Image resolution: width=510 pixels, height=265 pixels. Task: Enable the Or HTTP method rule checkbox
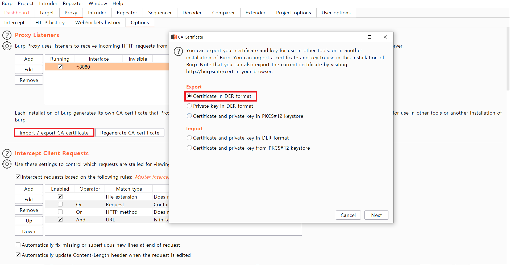click(60, 212)
